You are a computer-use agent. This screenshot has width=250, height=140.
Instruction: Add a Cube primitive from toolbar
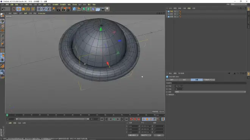74,9
